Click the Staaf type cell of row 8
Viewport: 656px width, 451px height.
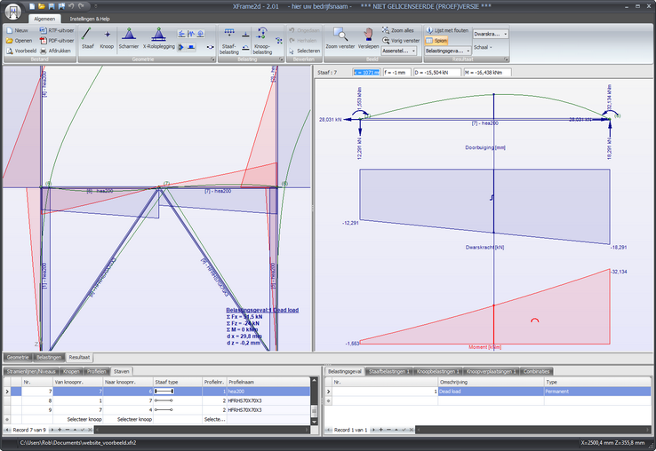click(x=178, y=400)
